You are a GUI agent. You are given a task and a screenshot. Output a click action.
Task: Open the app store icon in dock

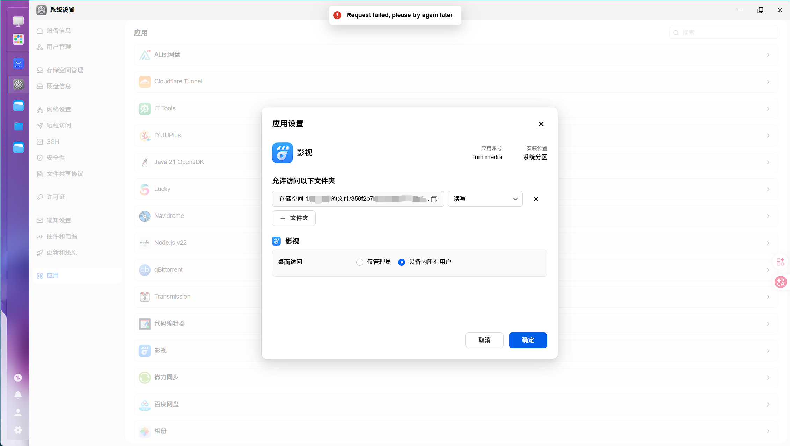point(19,64)
